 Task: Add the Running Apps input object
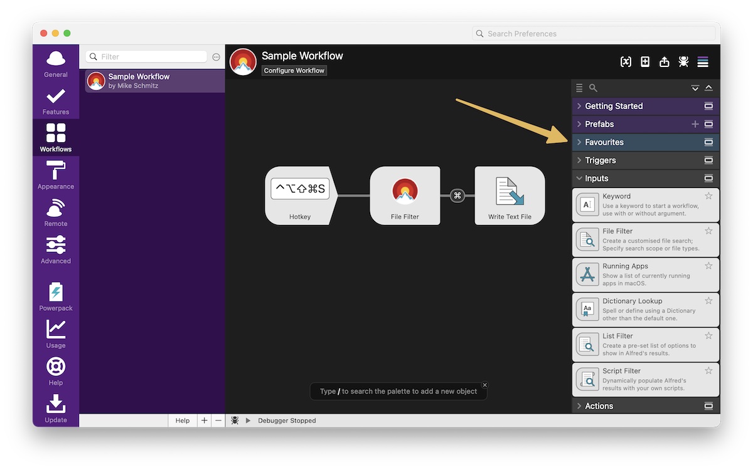coord(646,274)
